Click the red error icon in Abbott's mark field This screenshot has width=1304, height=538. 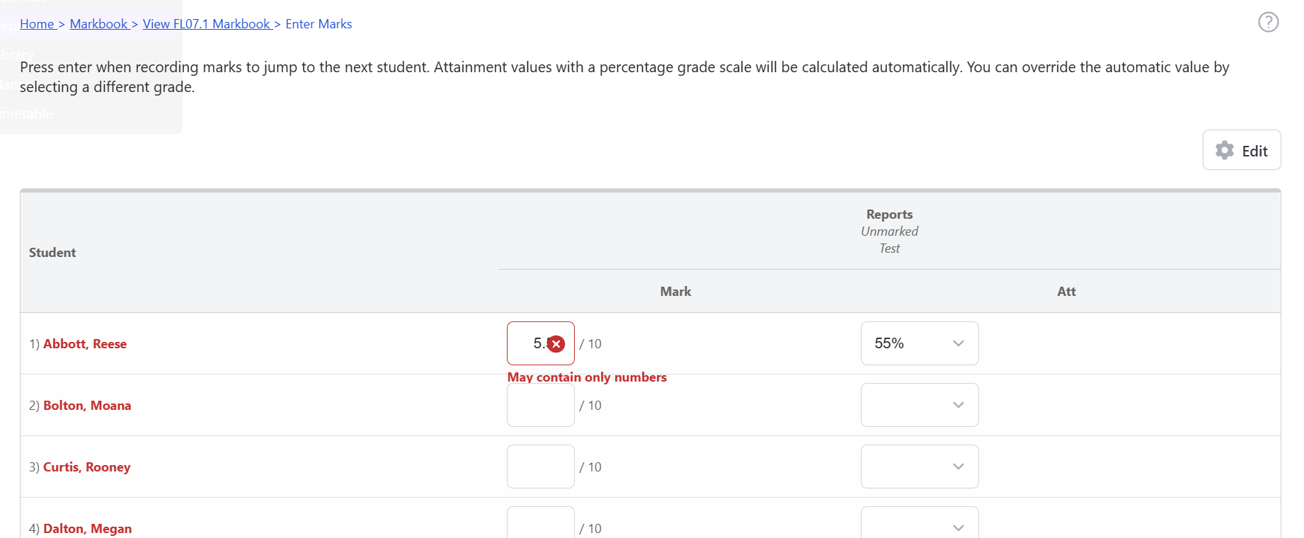(x=556, y=344)
